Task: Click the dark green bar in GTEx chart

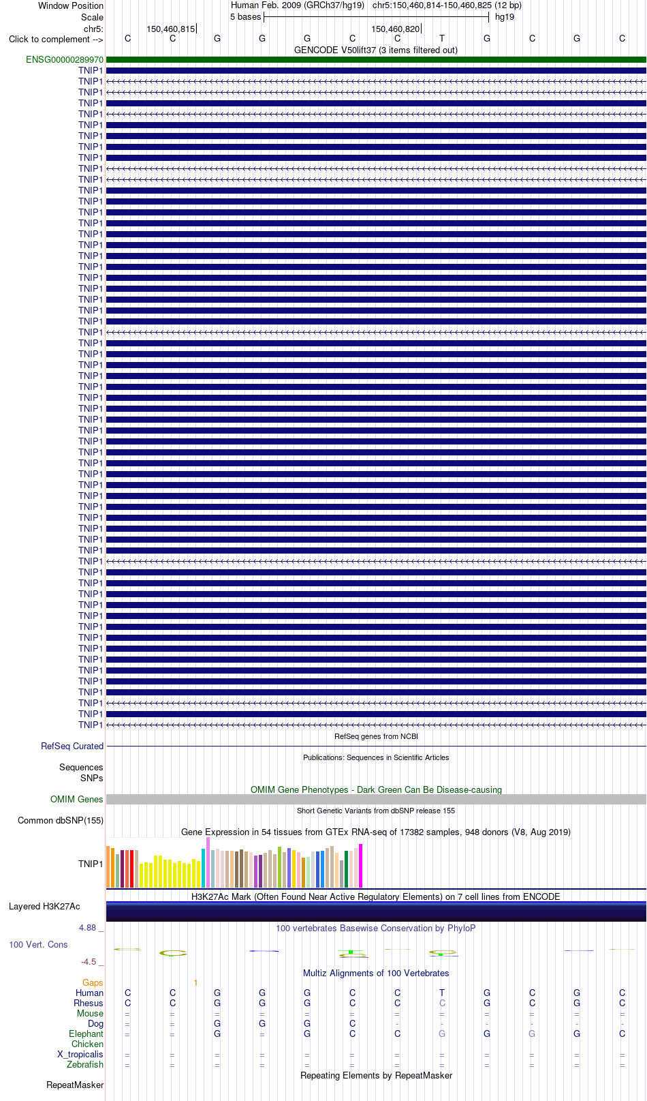Action: click(x=347, y=869)
